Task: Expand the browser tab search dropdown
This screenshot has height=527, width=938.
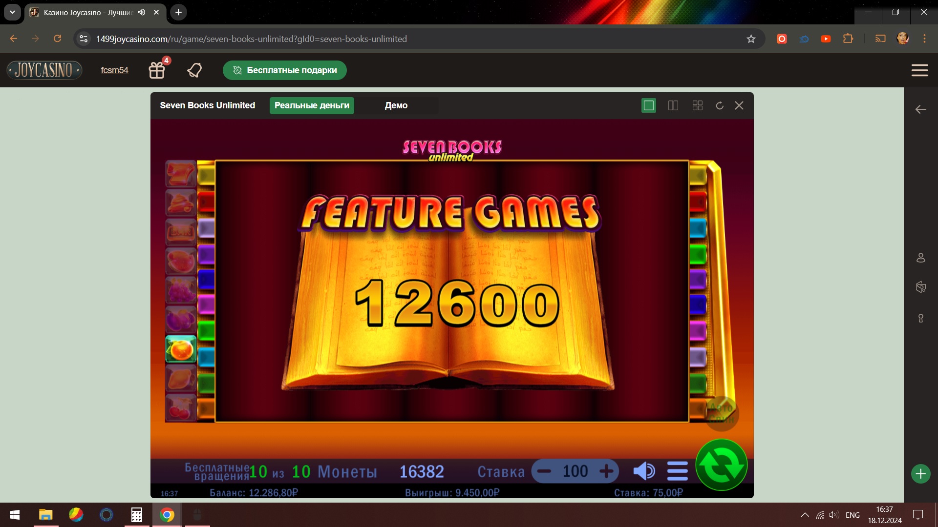Action: [x=12, y=12]
